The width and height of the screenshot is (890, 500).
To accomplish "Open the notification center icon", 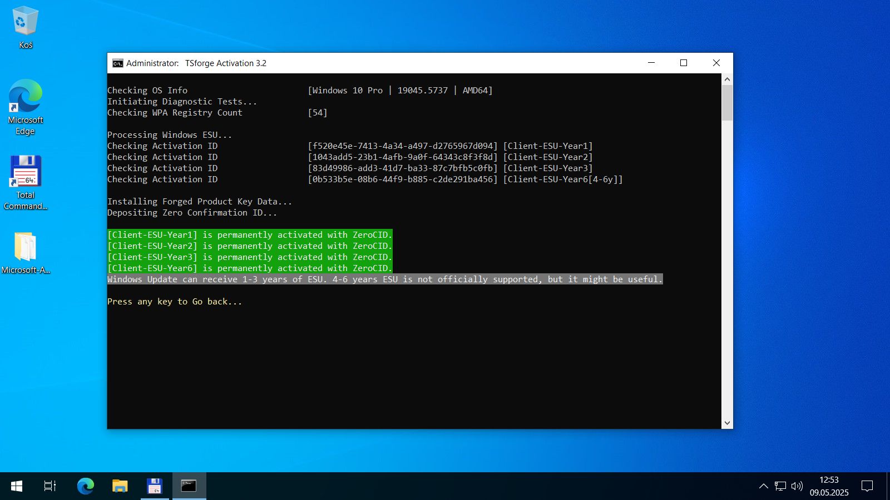I will tap(867, 486).
